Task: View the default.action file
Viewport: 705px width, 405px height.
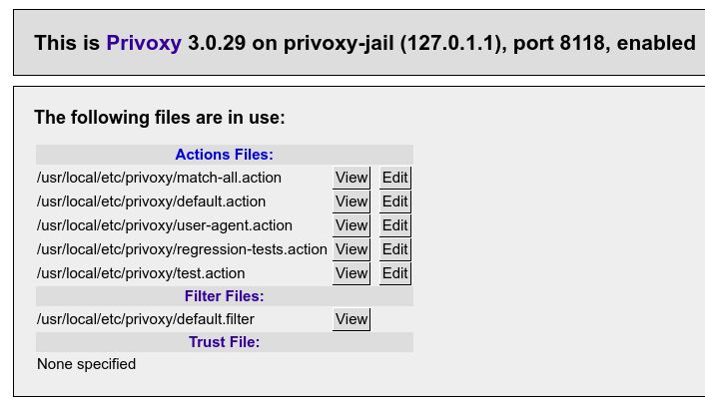Action: pos(352,202)
